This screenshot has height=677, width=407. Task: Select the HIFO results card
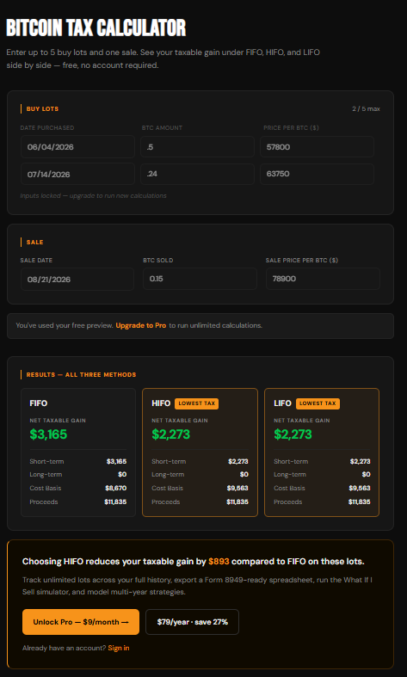[x=200, y=452]
